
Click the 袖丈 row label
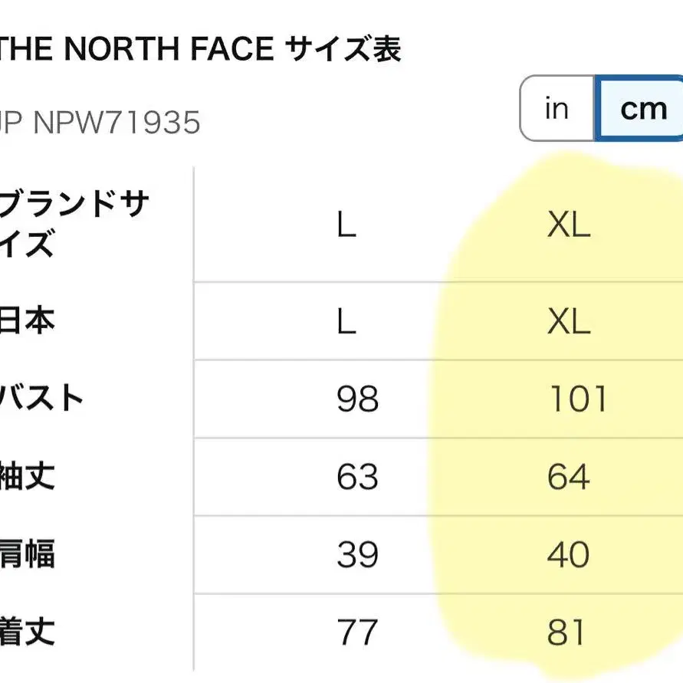tap(28, 477)
